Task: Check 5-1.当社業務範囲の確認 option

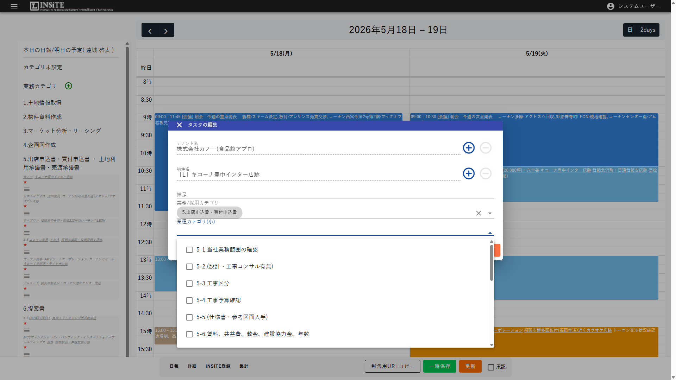Action: pyautogui.click(x=189, y=250)
